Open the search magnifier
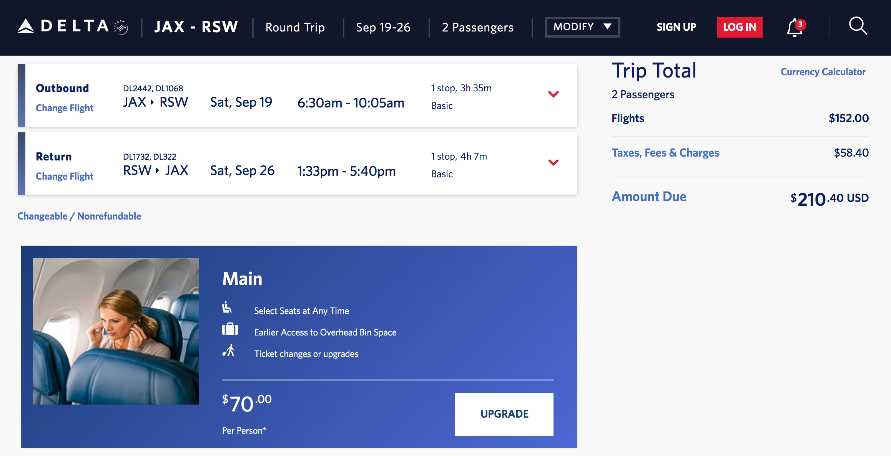 pos(858,27)
